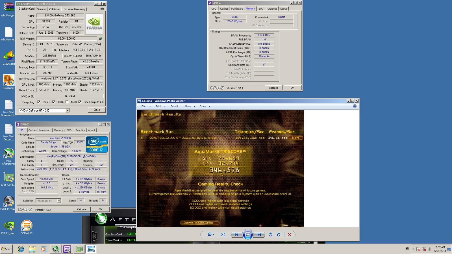Open the GPU-Z.0.4 desktop icon
Image resolution: width=452 pixels, height=254 pixels.
point(8,179)
